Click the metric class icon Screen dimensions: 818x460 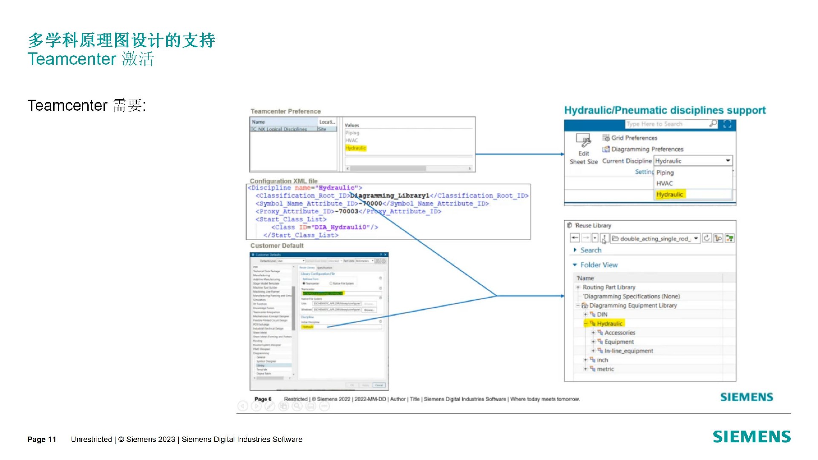593,369
